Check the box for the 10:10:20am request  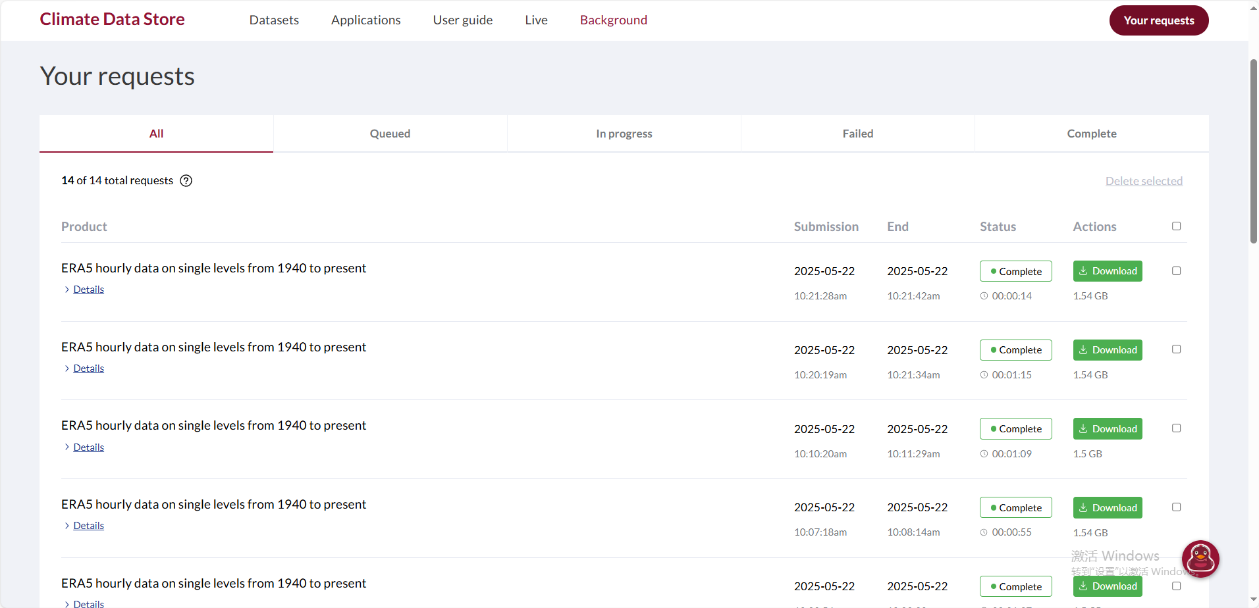click(1177, 428)
